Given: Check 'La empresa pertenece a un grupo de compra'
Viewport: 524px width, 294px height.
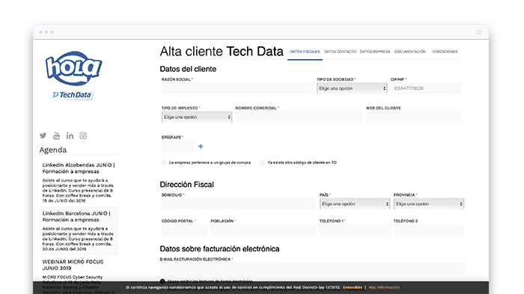Looking at the screenshot, I should pyautogui.click(x=164, y=162).
